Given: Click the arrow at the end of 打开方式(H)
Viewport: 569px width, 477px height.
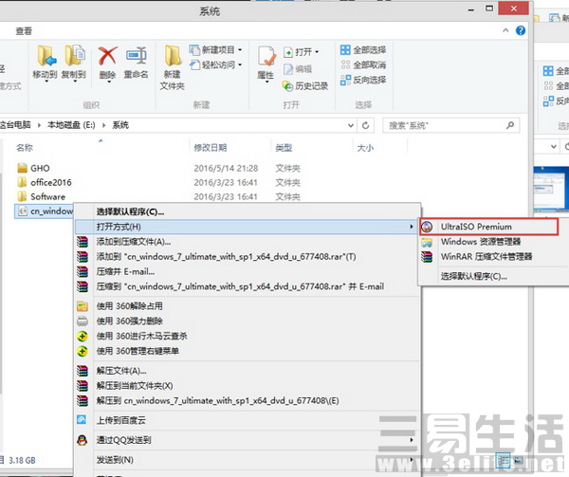Looking at the screenshot, I should (x=412, y=227).
